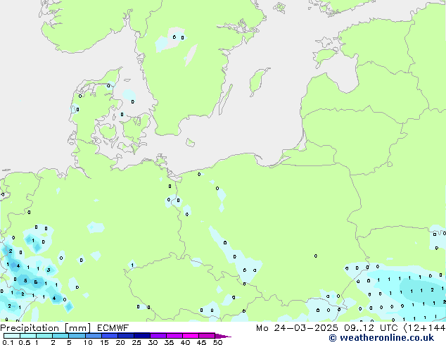Click the 30–35 mm purple legend swatch
This screenshot has width=446, height=345.
pos(158,336)
